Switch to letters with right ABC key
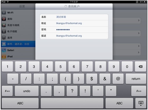The width and height of the screenshot is (148, 110). (119, 103)
